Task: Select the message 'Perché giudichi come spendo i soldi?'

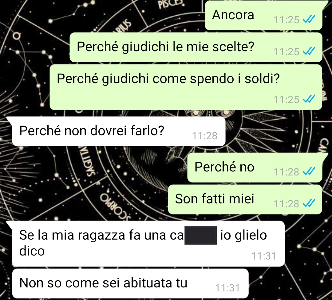Action: tap(186, 87)
